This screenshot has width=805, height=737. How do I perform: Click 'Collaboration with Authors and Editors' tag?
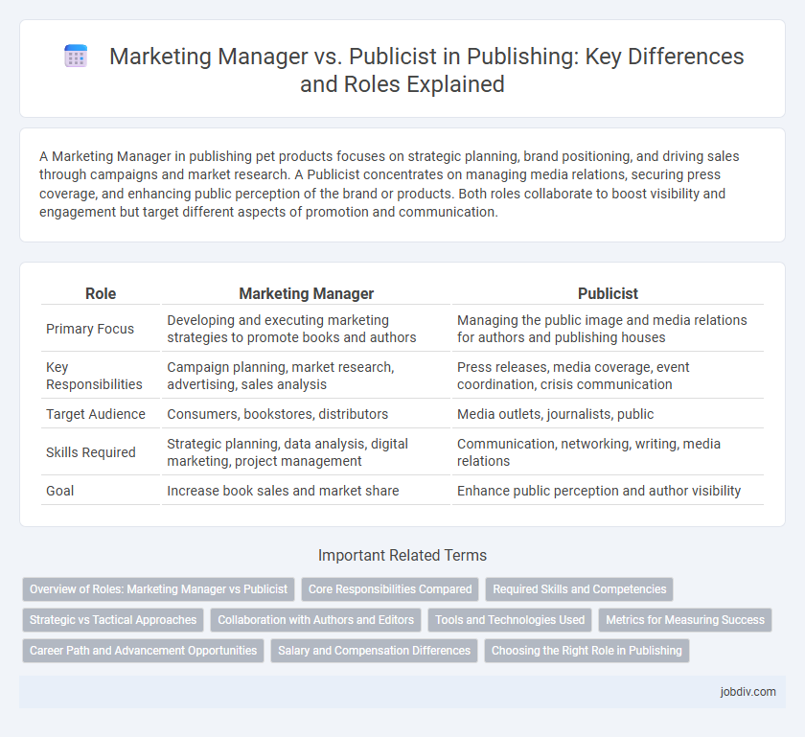tap(315, 620)
